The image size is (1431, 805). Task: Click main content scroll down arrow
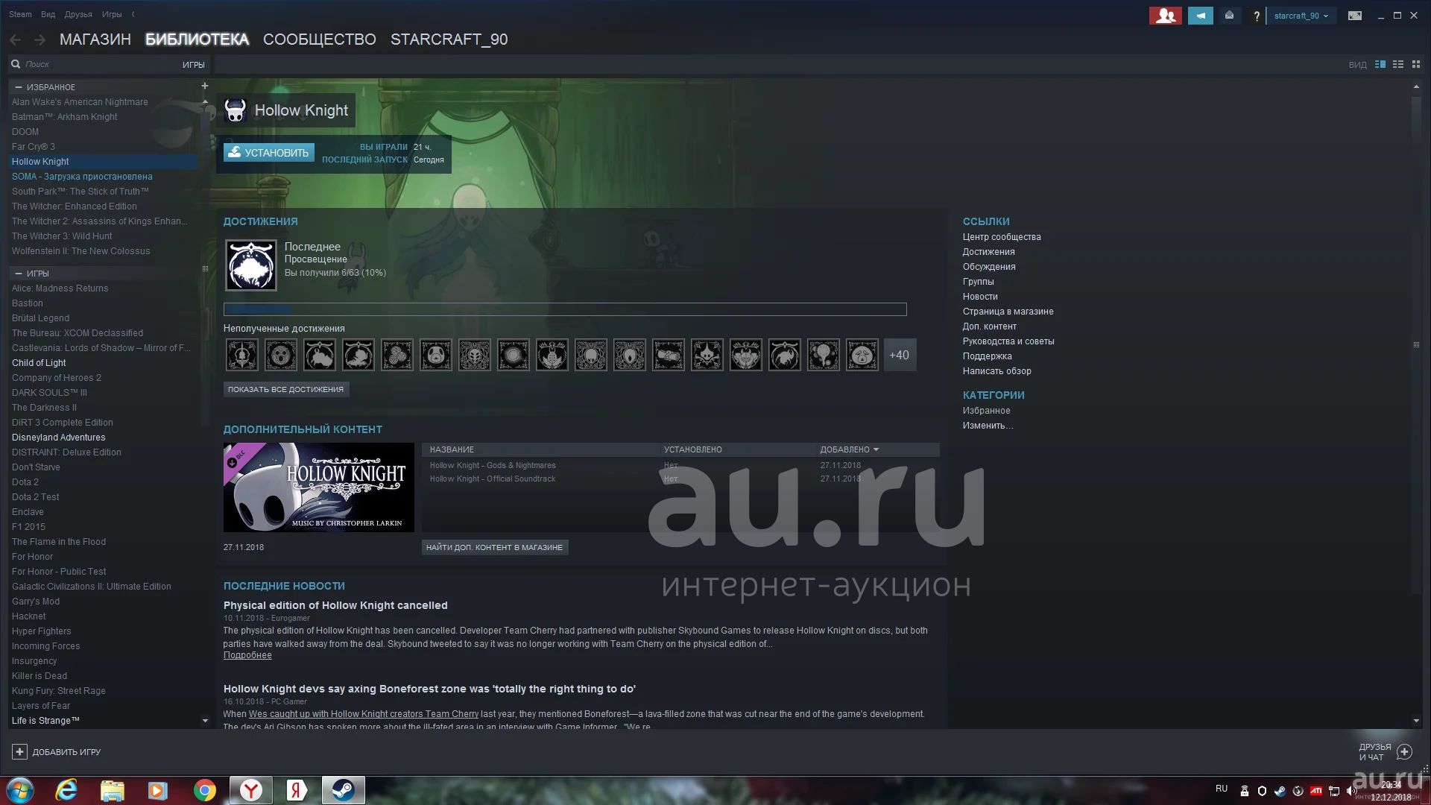[x=1416, y=721]
